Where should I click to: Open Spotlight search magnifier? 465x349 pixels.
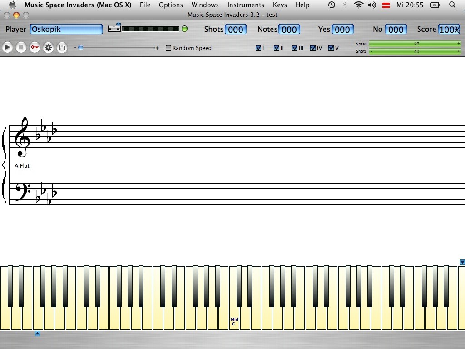[x=452, y=5]
